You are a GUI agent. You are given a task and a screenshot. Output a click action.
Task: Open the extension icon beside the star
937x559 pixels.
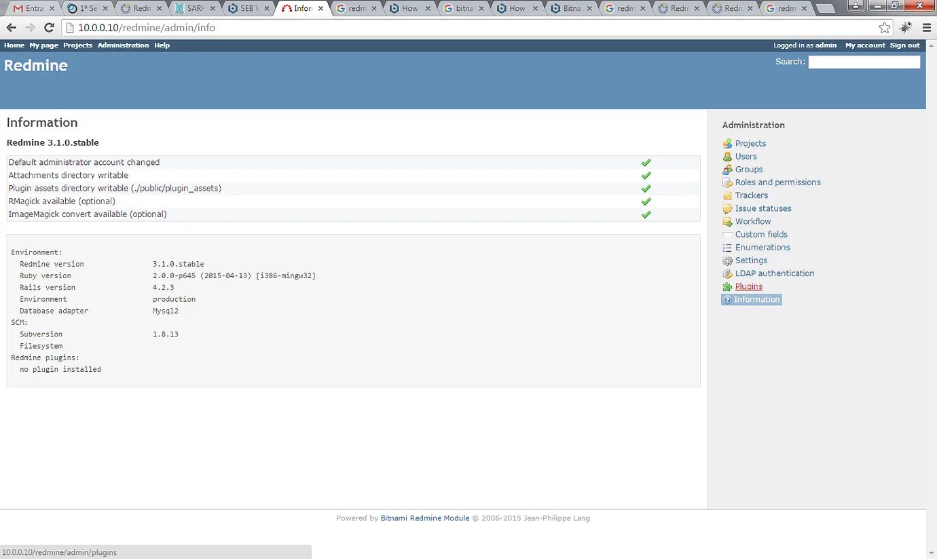[x=906, y=28]
